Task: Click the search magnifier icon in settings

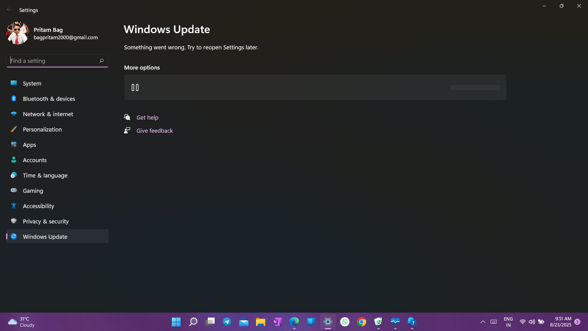Action: (x=101, y=61)
